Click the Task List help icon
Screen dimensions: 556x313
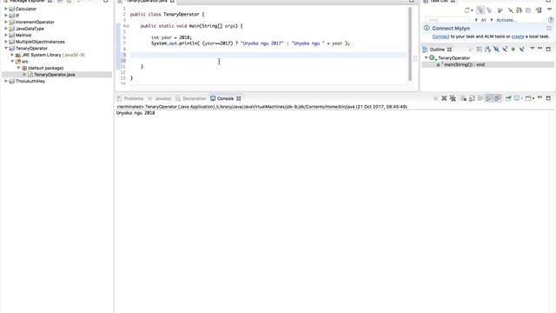[551, 20]
